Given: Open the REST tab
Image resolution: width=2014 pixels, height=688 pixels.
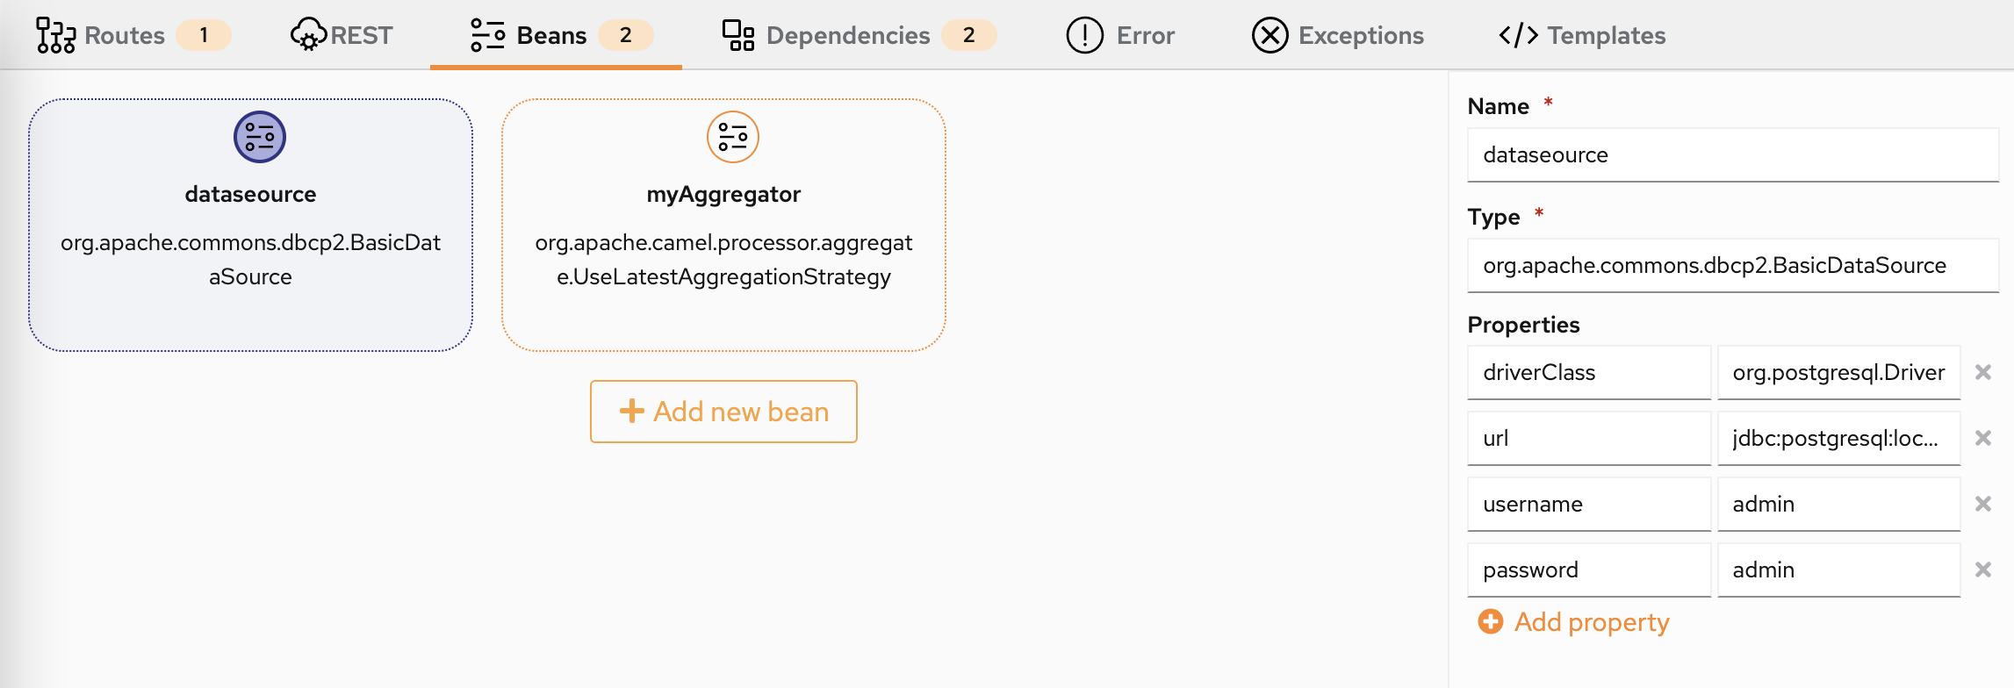Looking at the screenshot, I should pyautogui.click(x=342, y=36).
